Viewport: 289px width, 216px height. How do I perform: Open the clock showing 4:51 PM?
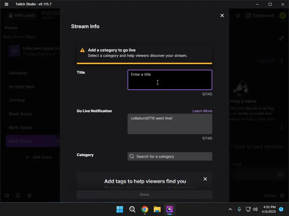[x=269, y=209]
